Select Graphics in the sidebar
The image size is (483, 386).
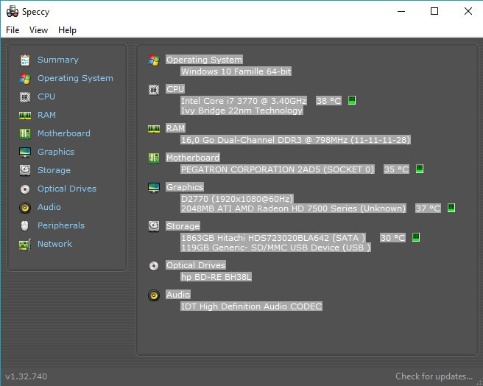(56, 152)
